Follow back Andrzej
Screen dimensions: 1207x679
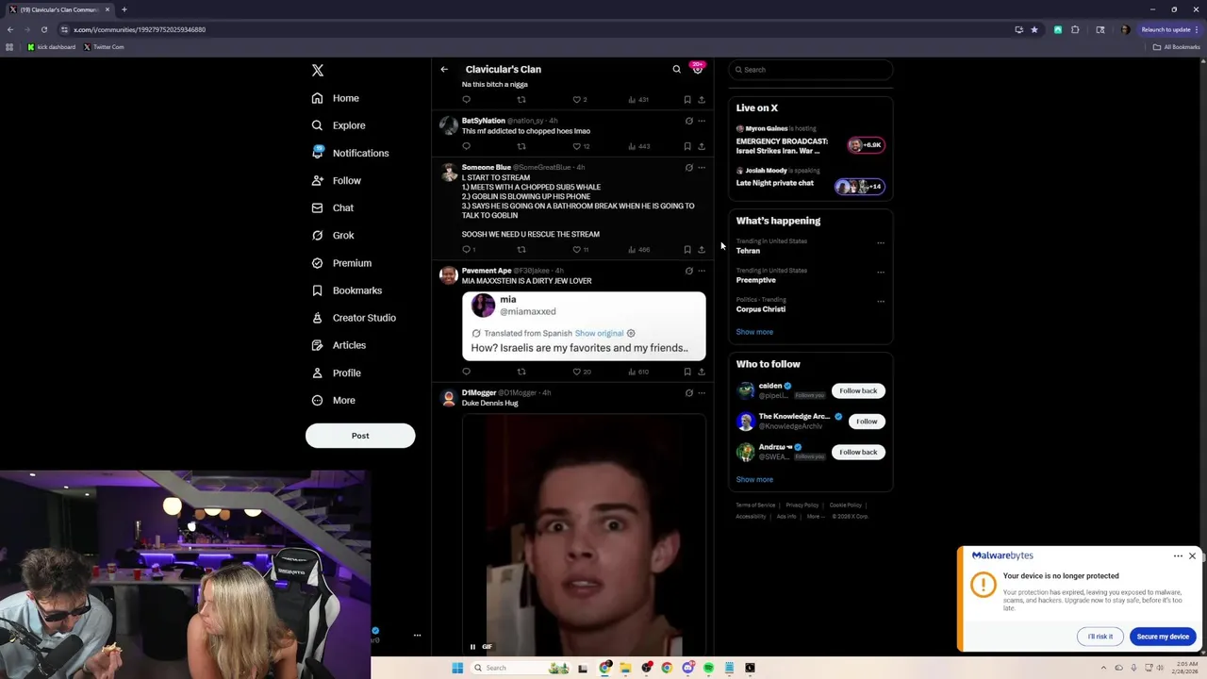[x=858, y=452]
